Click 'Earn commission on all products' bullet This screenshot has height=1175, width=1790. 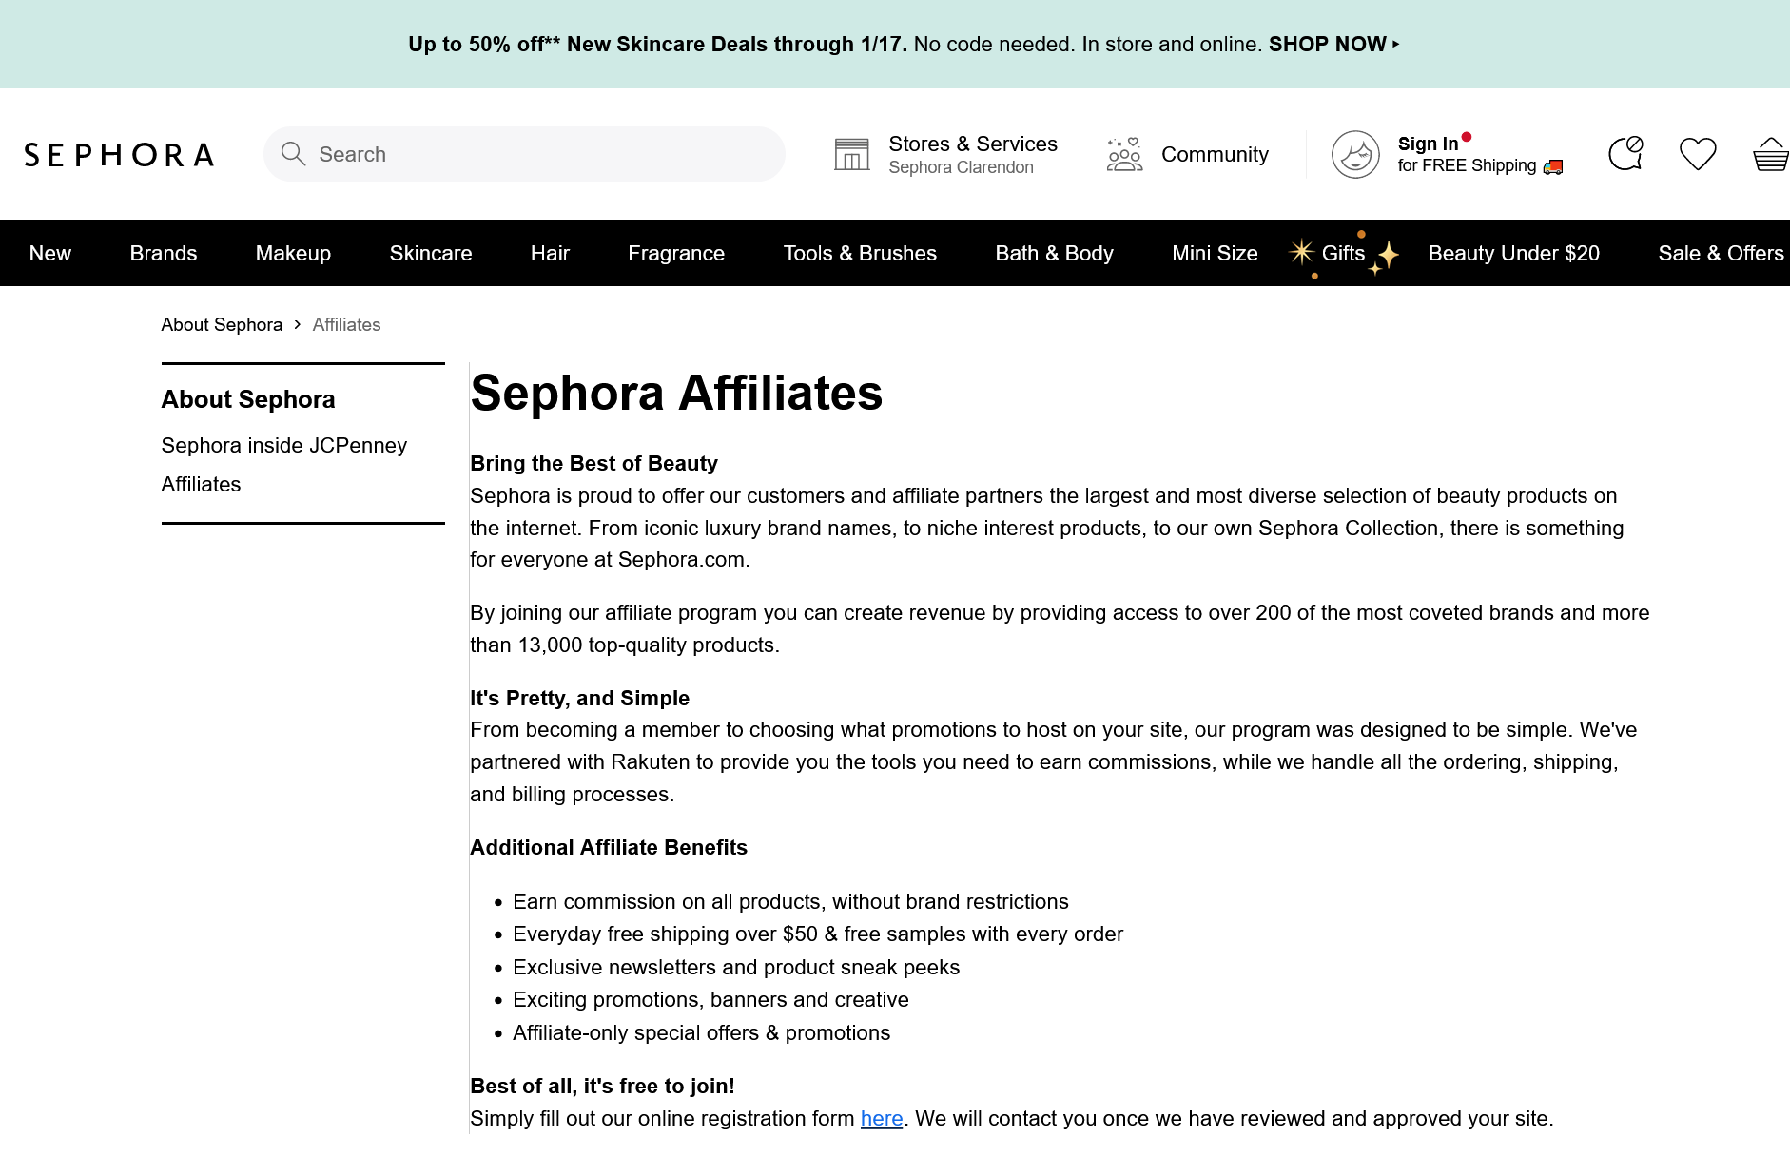click(x=790, y=901)
